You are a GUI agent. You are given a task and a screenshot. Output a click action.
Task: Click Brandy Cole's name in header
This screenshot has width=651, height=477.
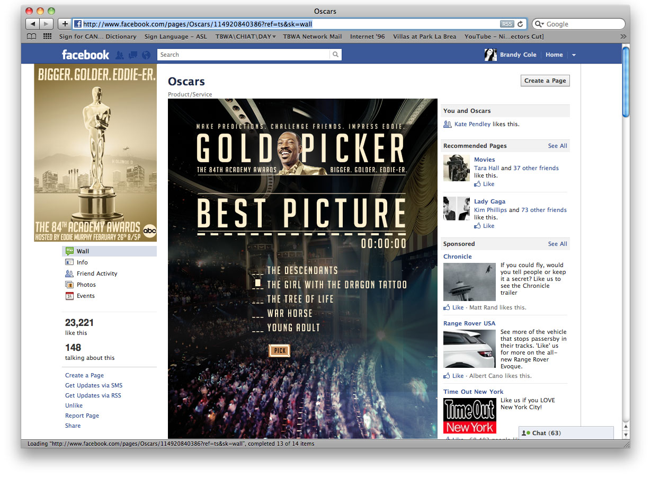tap(518, 55)
